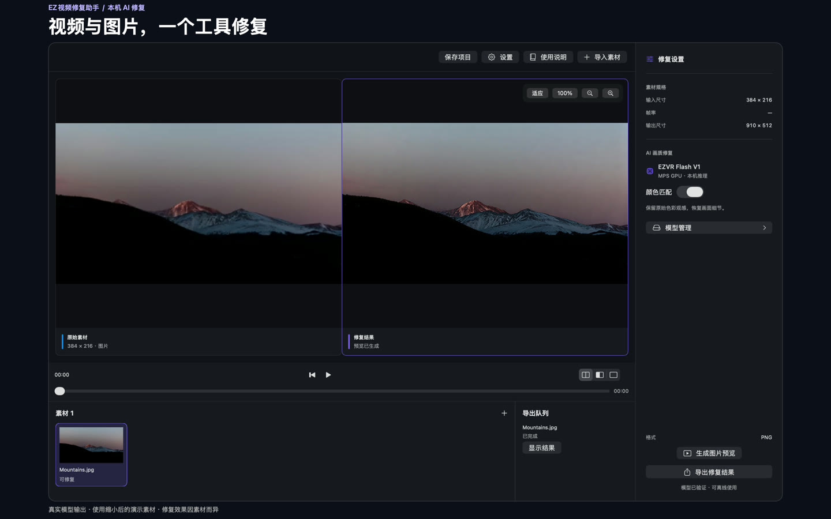Viewport: 831px width, 519px height.
Task: Click the EZVR Flash V1 model chip icon
Action: tap(650, 171)
